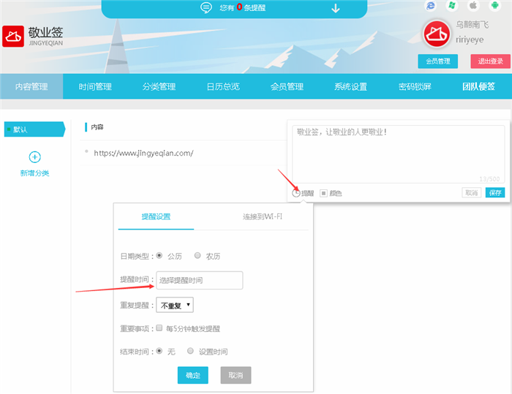Click the note https://www.jingyeqian.com/
This screenshot has height=394, width=512.
point(143,153)
